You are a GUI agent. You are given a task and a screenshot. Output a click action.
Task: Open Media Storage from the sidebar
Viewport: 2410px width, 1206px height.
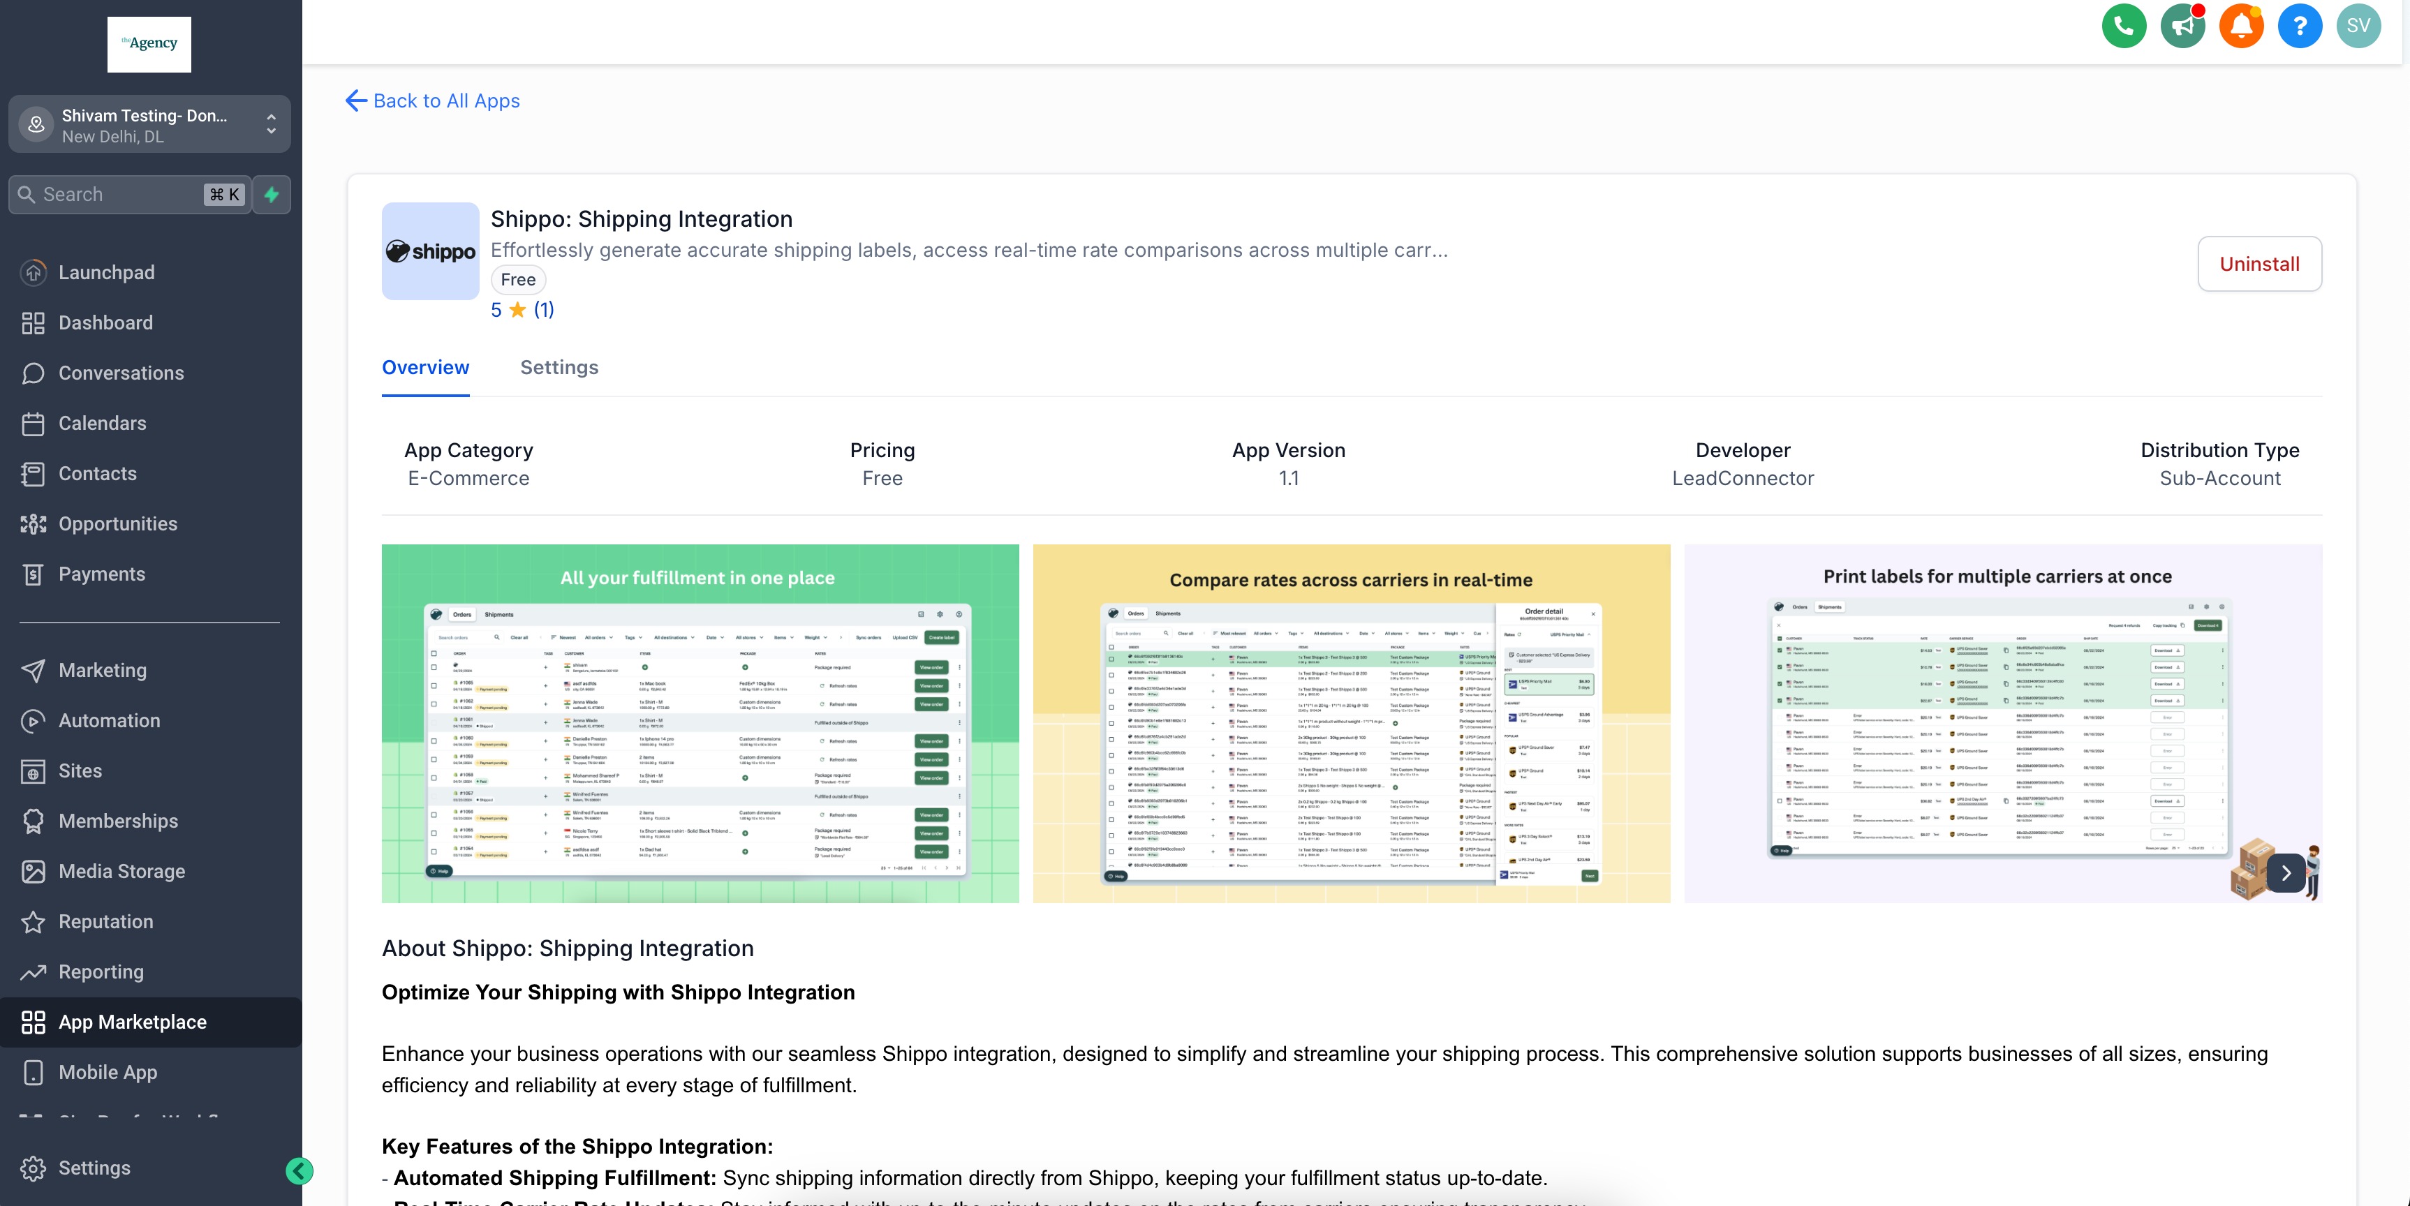[x=121, y=871]
